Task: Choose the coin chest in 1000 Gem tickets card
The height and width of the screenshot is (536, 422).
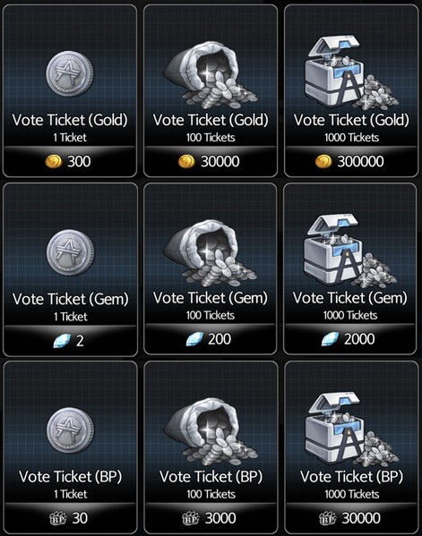Action: tap(350, 251)
